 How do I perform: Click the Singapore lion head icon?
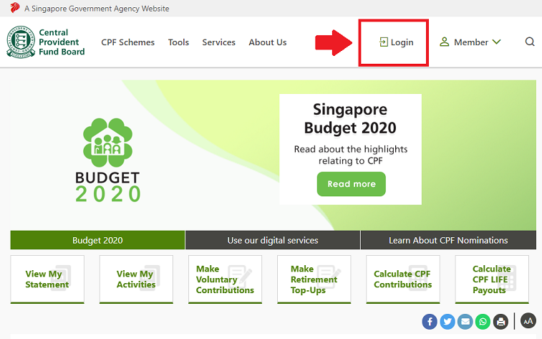pos(15,8)
